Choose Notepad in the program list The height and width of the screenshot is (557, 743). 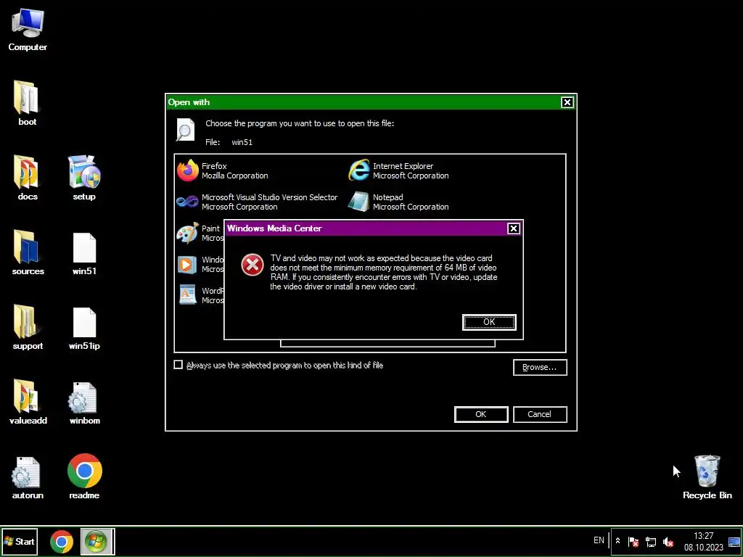pos(398,202)
